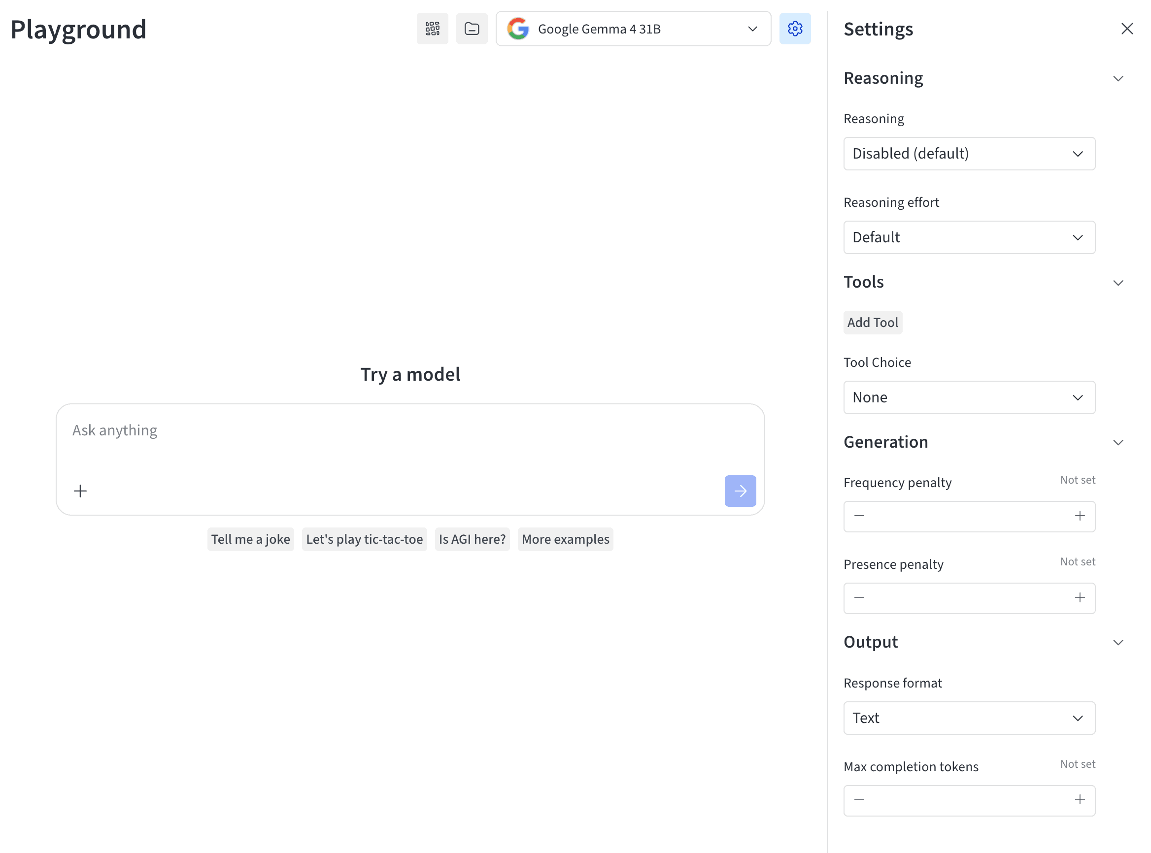Viewport: 1151px width, 853px height.
Task: Choose the Is AGI here? suggestion
Action: 472,540
